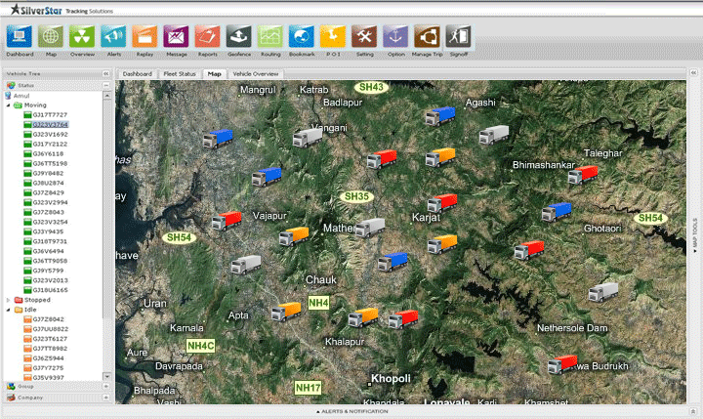This screenshot has height=419, width=703.
Task: Open the Replay toolbar icon
Action: click(145, 36)
